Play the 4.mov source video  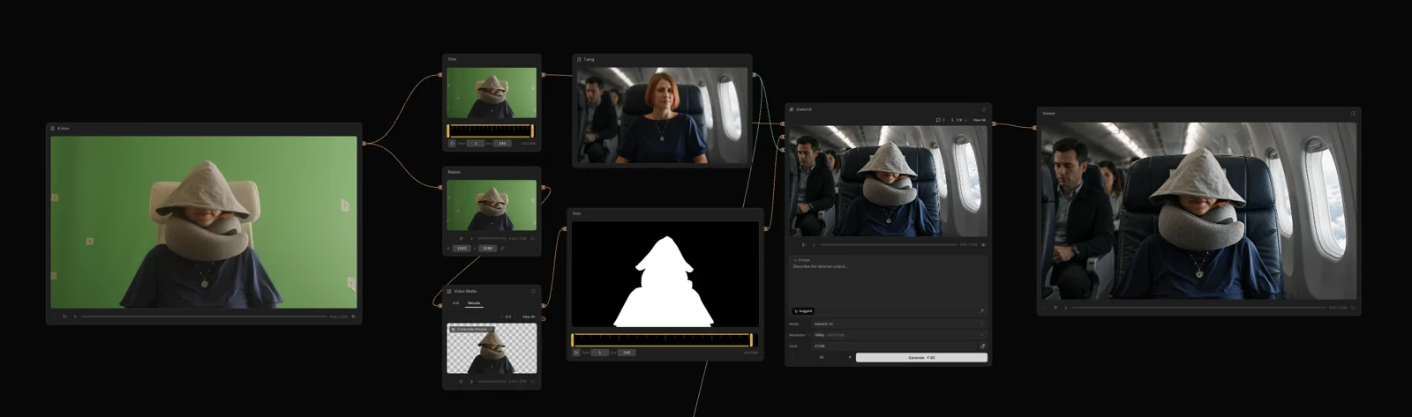point(64,316)
